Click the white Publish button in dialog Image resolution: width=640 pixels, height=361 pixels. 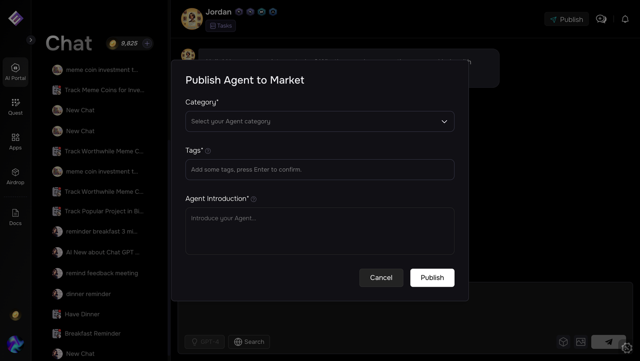click(x=432, y=278)
